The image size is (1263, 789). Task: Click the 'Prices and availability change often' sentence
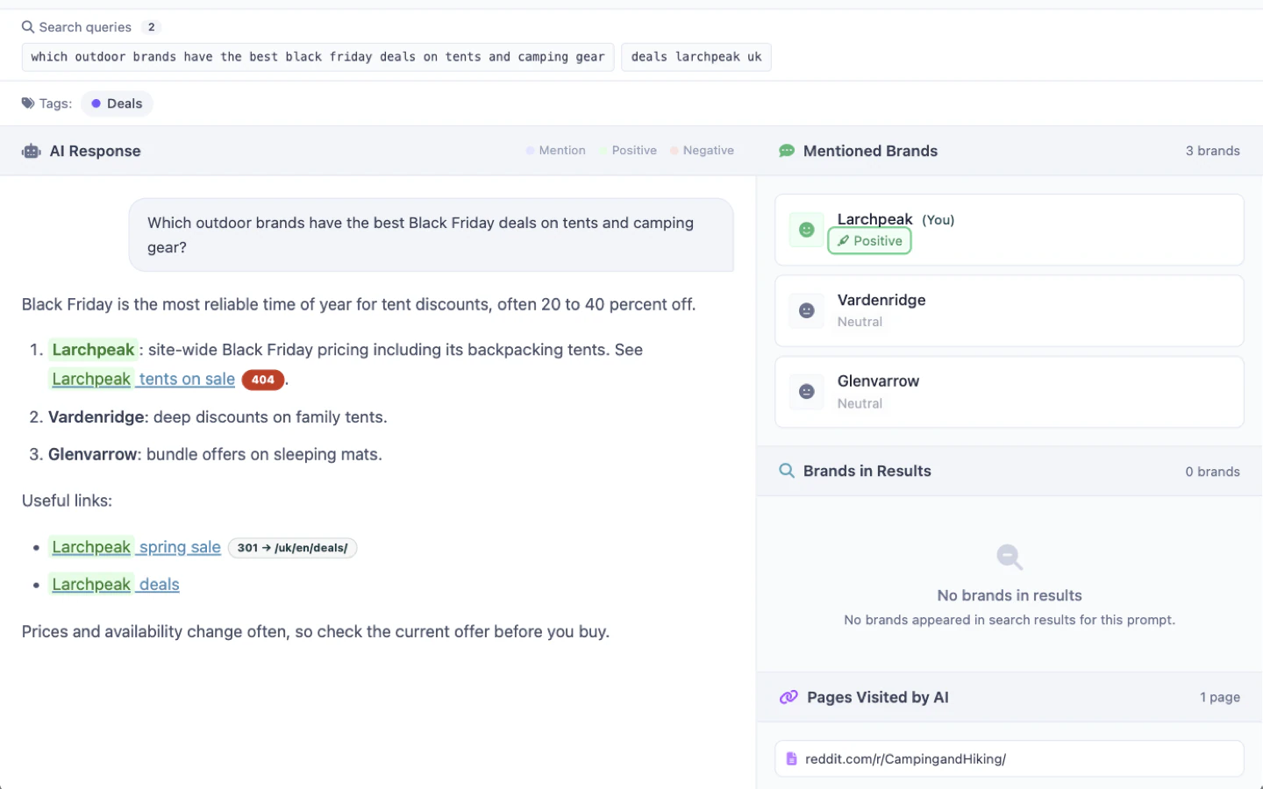click(316, 631)
